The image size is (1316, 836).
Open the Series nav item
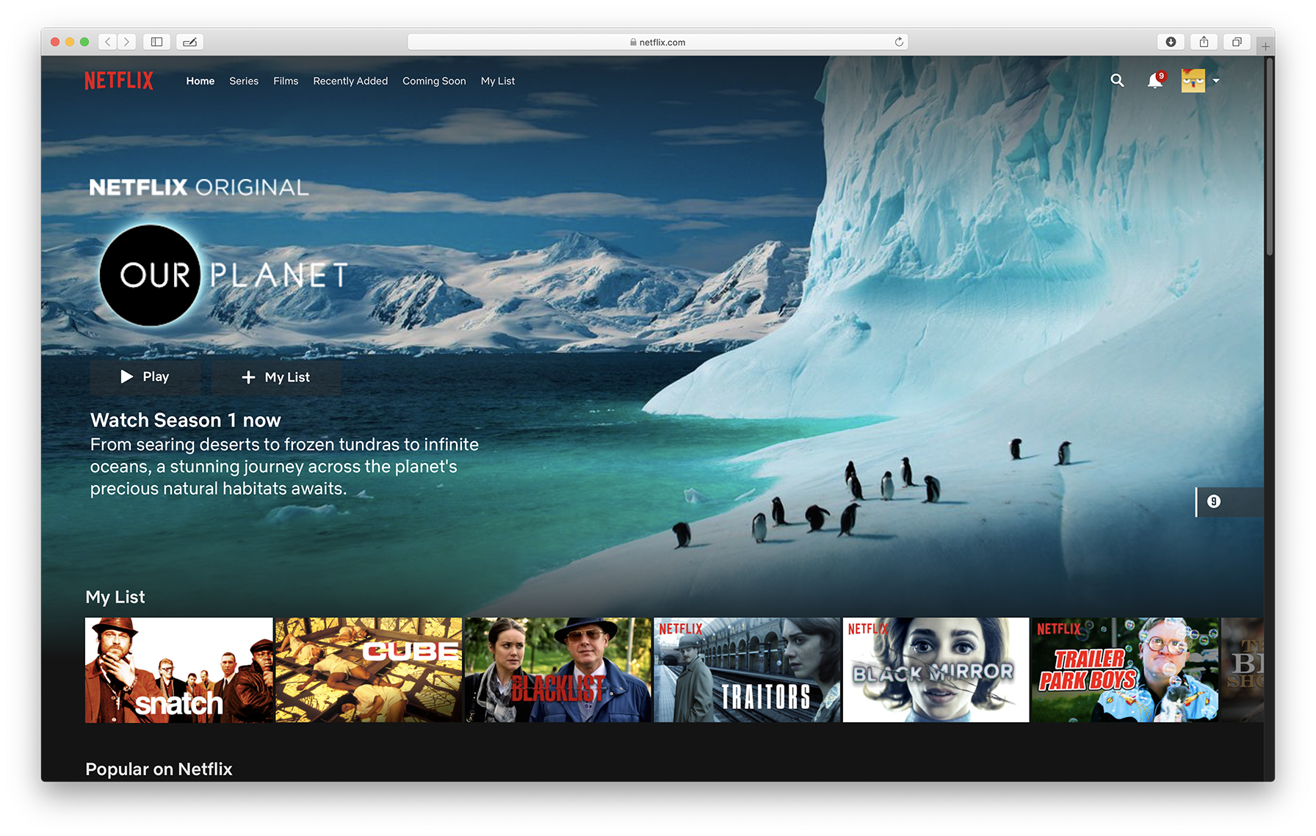[x=244, y=81]
